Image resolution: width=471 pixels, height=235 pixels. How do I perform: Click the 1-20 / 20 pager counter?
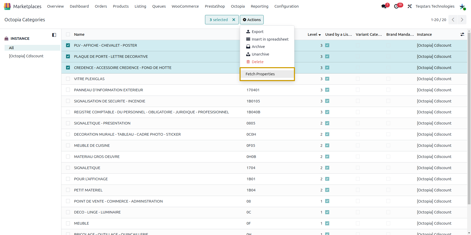click(438, 20)
